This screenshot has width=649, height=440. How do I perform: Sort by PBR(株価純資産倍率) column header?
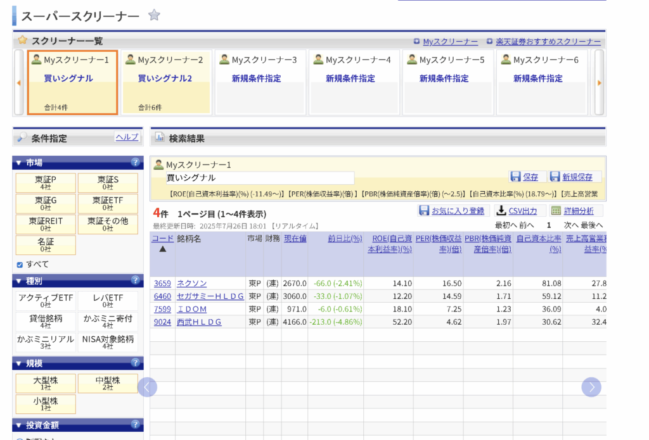click(487, 244)
